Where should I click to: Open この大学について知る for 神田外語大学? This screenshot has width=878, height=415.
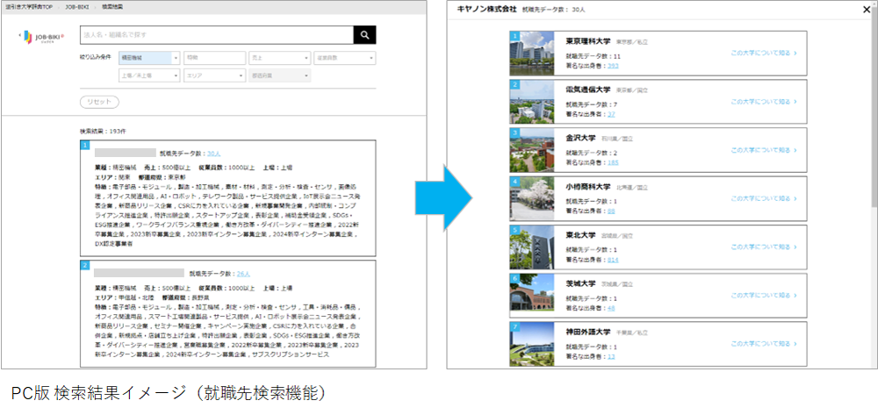[x=763, y=343]
